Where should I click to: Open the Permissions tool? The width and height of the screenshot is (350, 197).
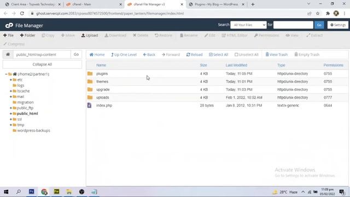(266, 35)
